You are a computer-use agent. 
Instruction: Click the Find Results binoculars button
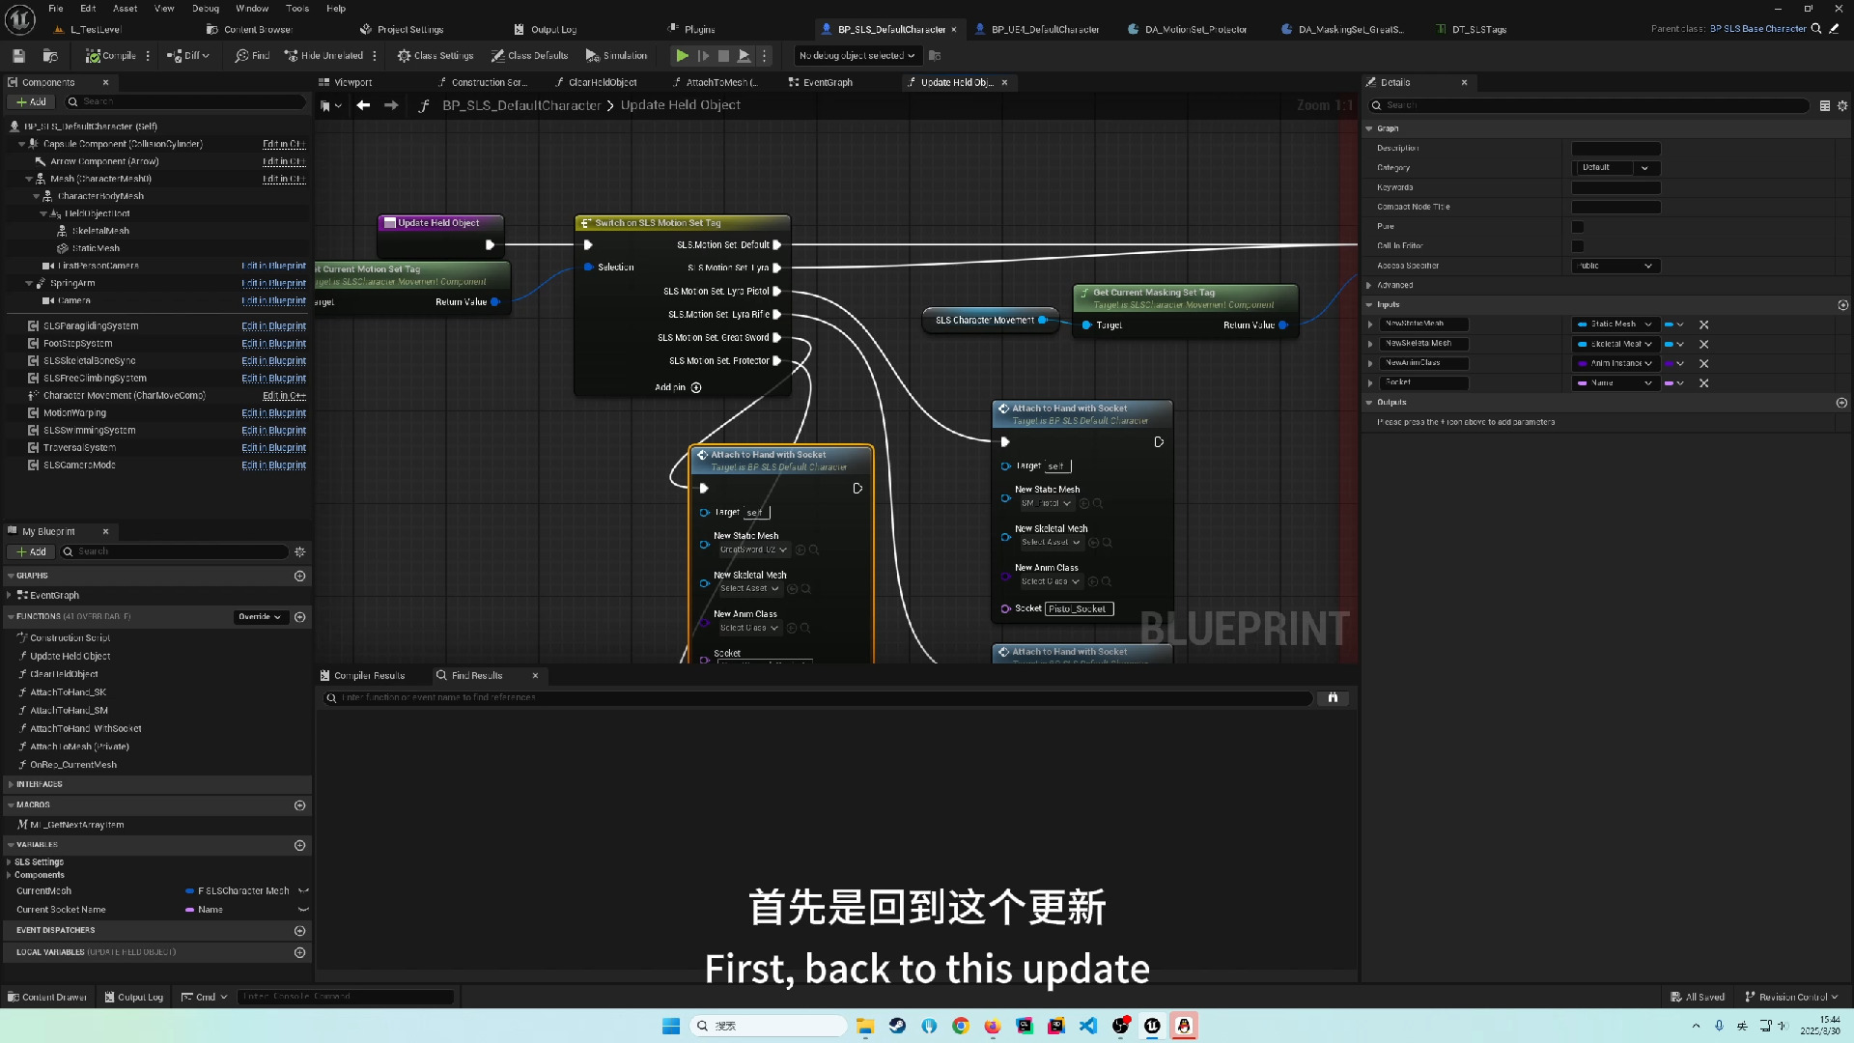(x=1333, y=698)
